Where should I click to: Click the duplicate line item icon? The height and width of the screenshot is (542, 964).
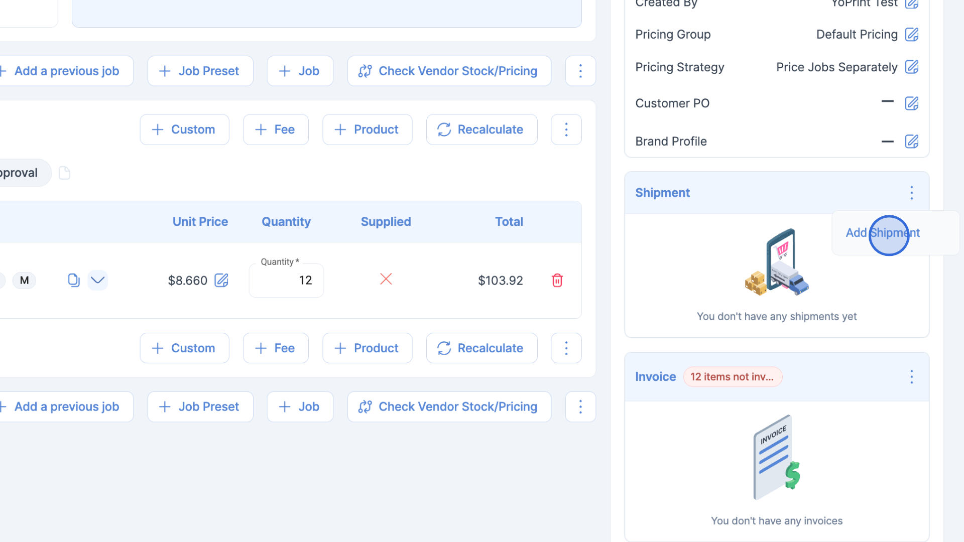[73, 280]
